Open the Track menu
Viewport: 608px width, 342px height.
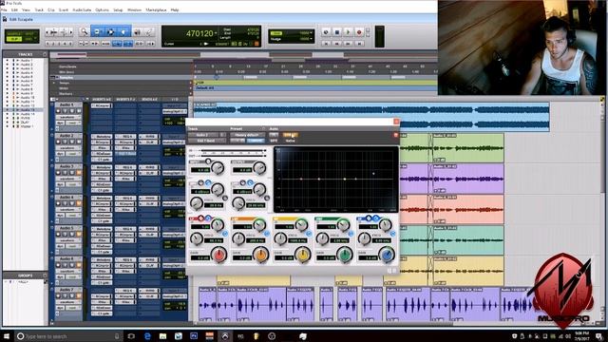tap(39, 9)
